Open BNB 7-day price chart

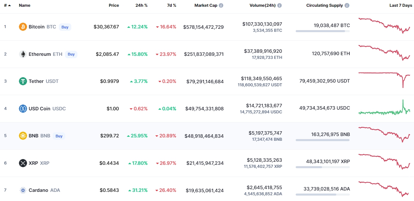click(384, 134)
